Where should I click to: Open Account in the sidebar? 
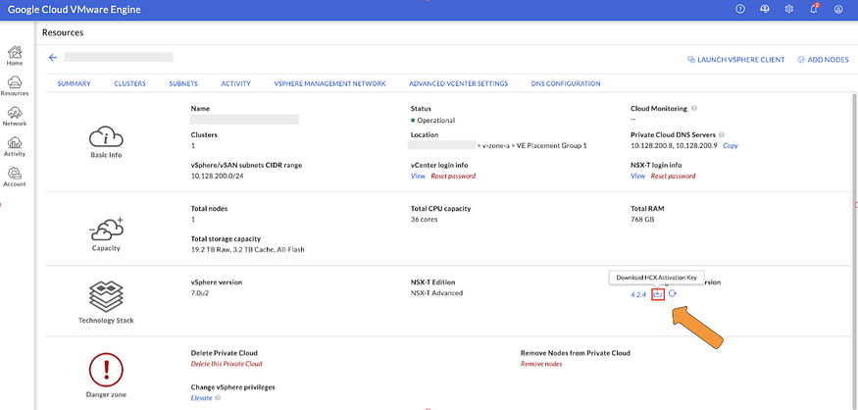[15, 177]
